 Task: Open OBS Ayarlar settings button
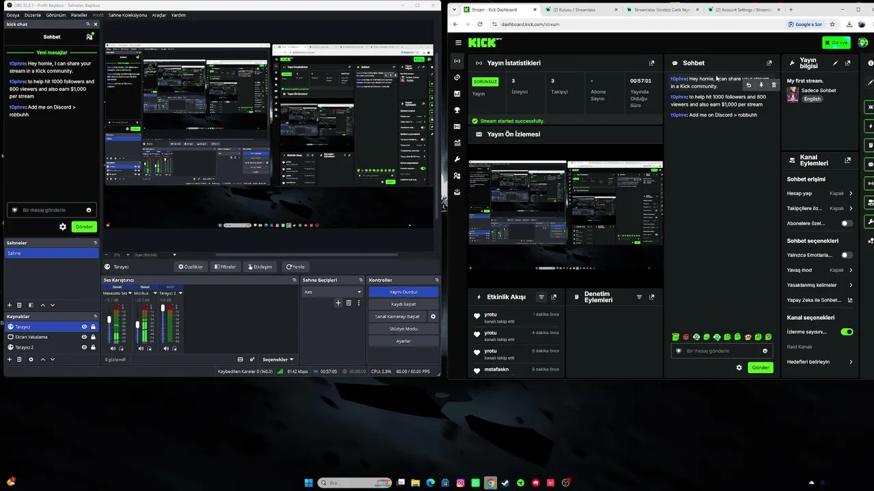pos(404,341)
